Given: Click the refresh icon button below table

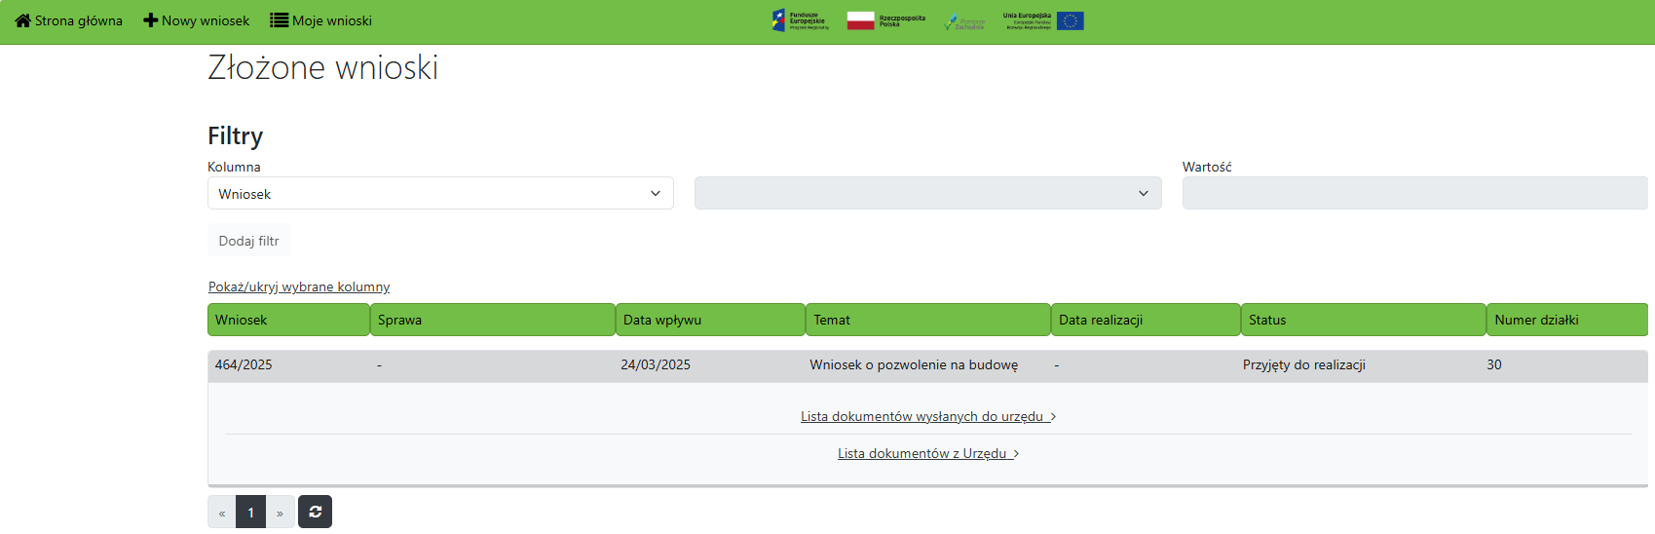Looking at the screenshot, I should click(315, 512).
